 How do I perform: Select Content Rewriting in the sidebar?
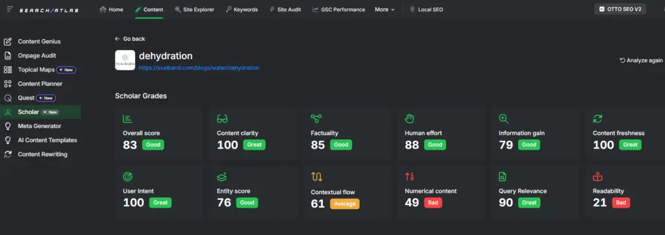[x=42, y=155]
